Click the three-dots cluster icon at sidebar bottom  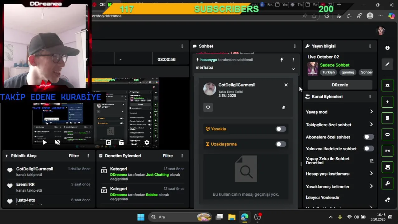tap(387, 200)
